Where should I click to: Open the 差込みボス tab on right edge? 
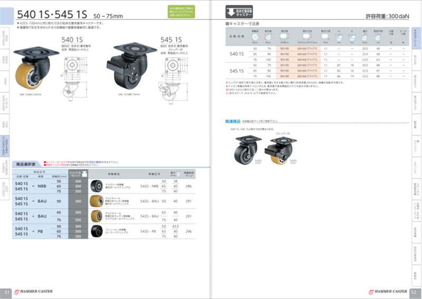click(416, 82)
